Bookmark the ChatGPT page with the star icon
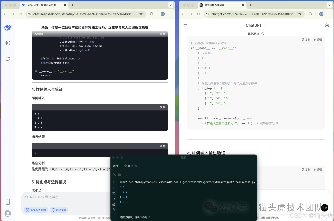The image size is (334, 221). tap(300, 14)
